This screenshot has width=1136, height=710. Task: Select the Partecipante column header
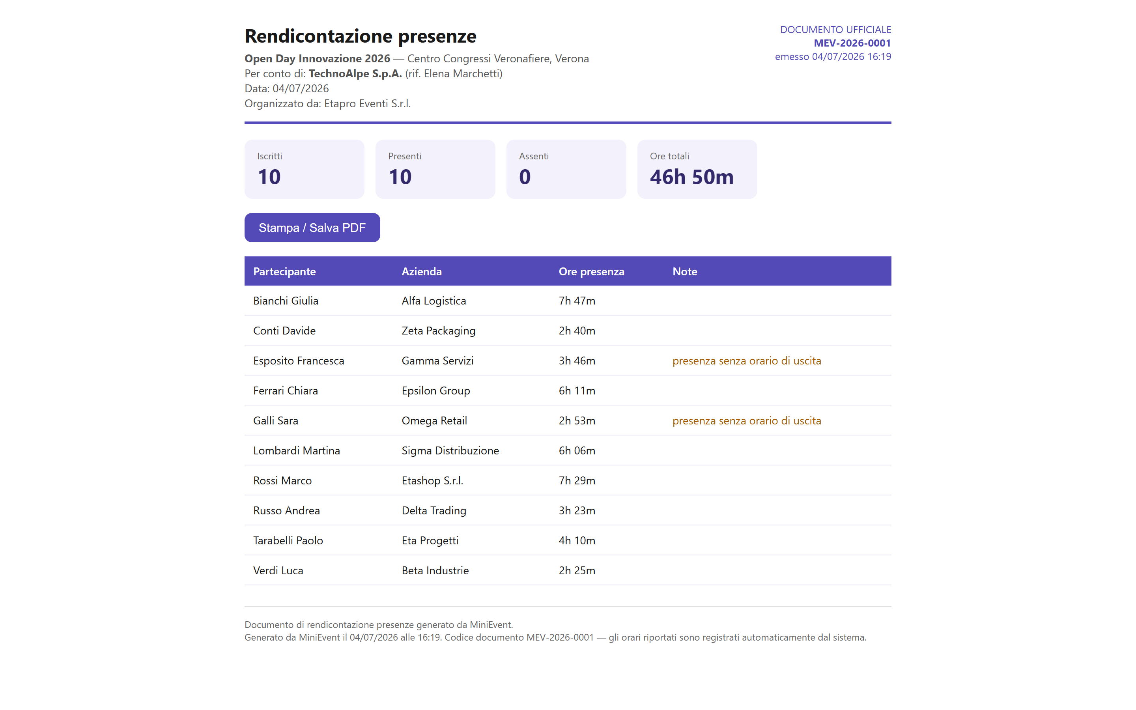284,271
